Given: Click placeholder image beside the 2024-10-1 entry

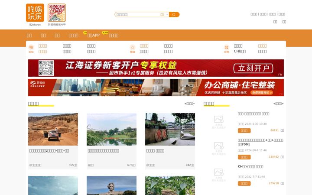Looking at the screenshot, I should tap(219, 149).
